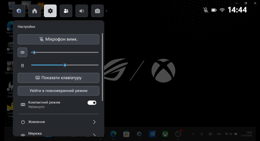
Task: Launch Microsoft Edge from the taskbar
Action: click(x=113, y=134)
